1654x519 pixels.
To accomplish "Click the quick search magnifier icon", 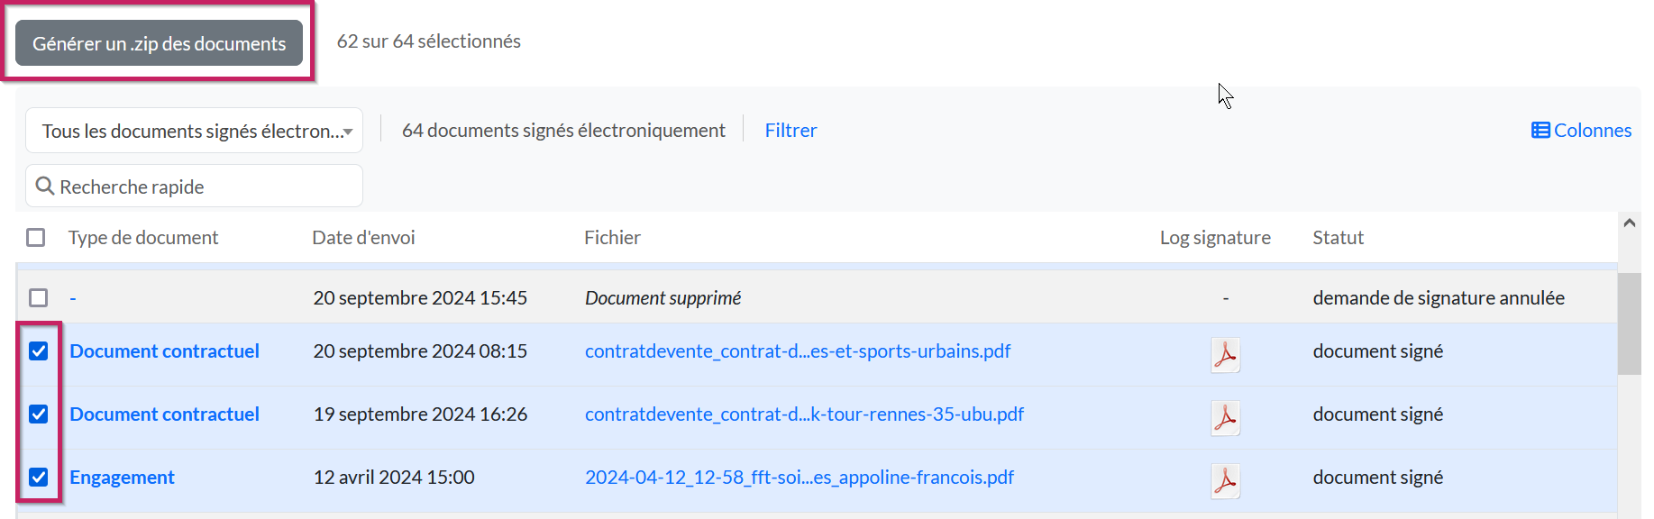I will (x=44, y=186).
